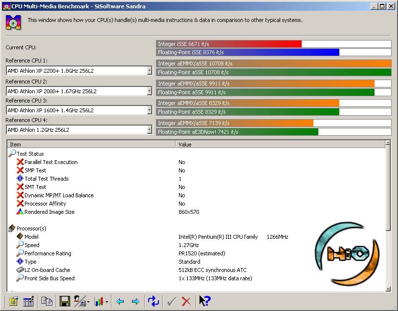Screen dimensions: 398x311
Task: Click the grey checkmark OK icon
Action: tap(172, 301)
